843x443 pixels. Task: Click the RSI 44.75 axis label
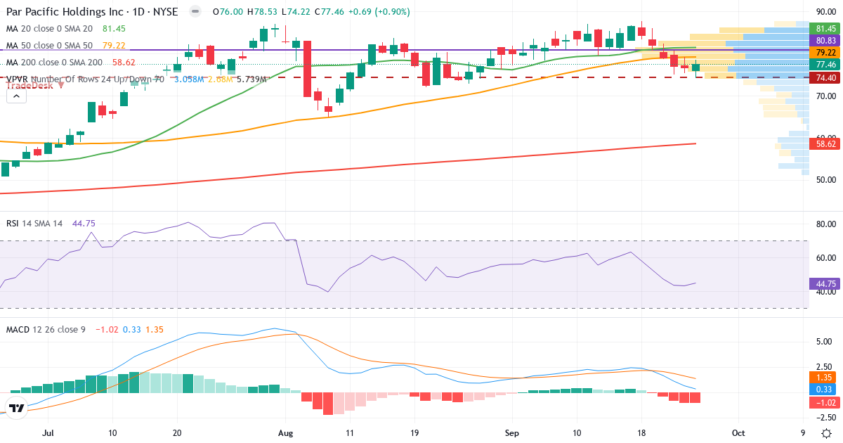(825, 284)
